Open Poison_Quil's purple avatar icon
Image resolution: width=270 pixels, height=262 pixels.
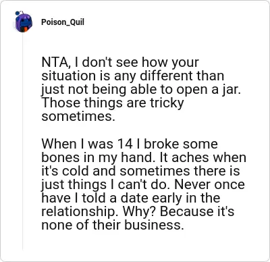[x=24, y=22]
